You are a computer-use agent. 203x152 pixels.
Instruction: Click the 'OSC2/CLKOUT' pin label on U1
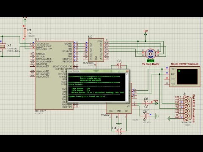tap(44, 46)
